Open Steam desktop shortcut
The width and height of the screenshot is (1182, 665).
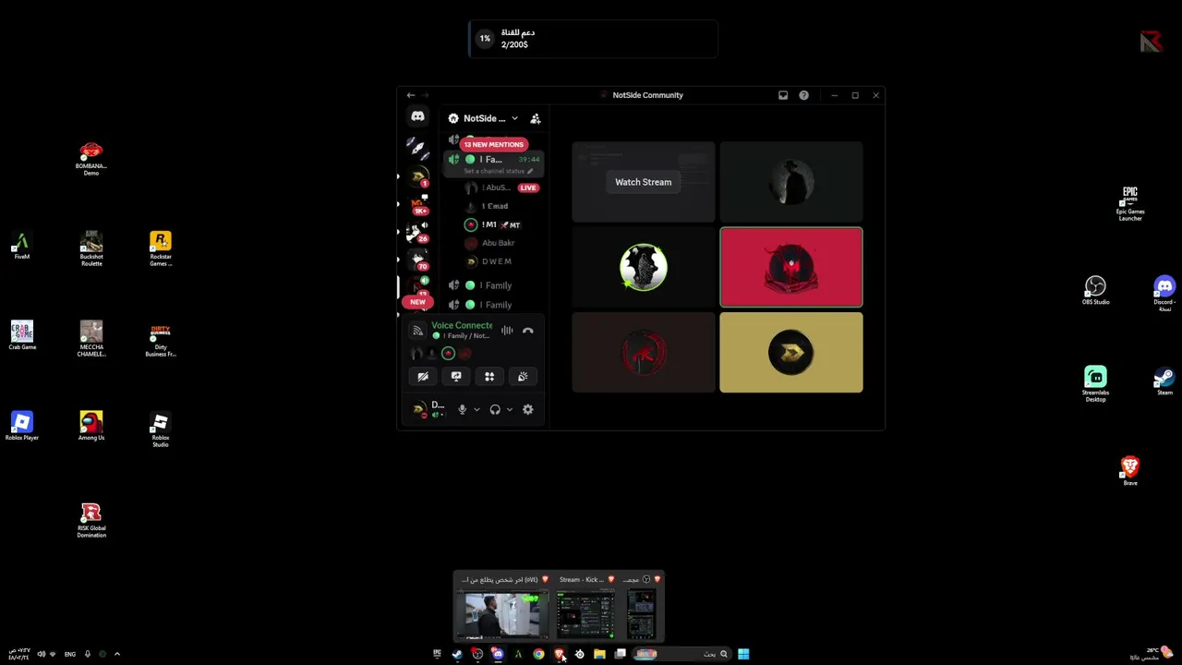[x=1164, y=381]
